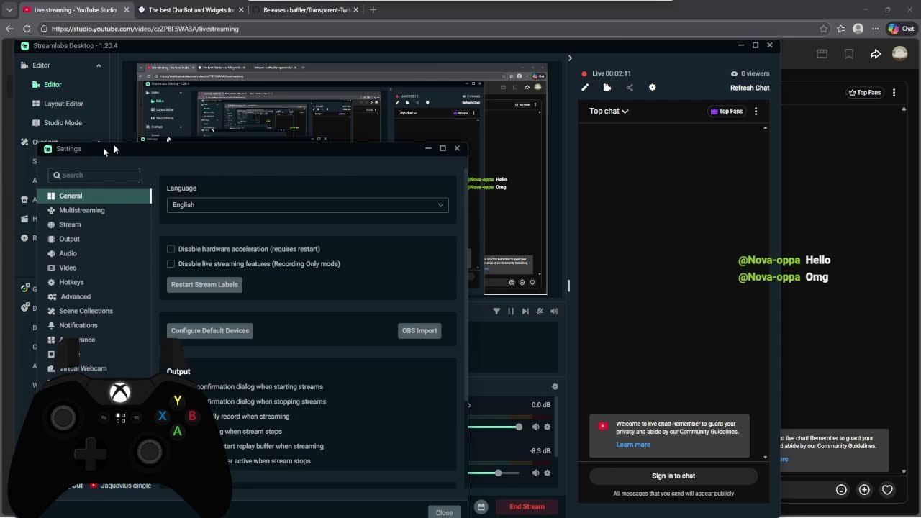
Task: Click the schedule stream calendar icon
Action: pyautogui.click(x=481, y=506)
